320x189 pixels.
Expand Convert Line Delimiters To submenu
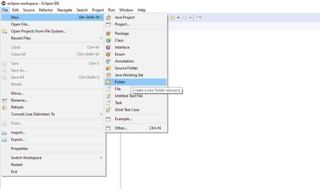coord(101,114)
